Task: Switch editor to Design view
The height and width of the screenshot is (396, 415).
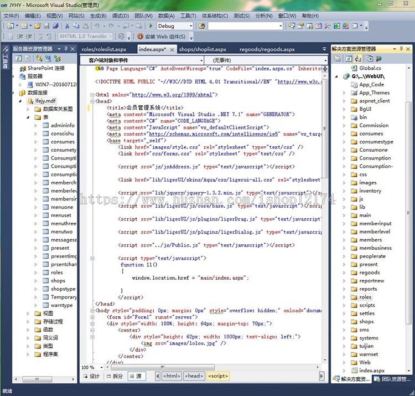Action: pos(91,376)
